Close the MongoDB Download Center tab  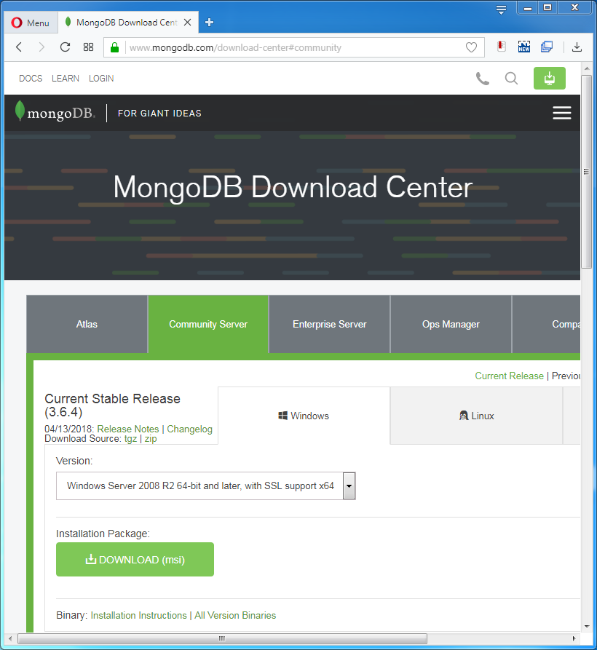(187, 23)
